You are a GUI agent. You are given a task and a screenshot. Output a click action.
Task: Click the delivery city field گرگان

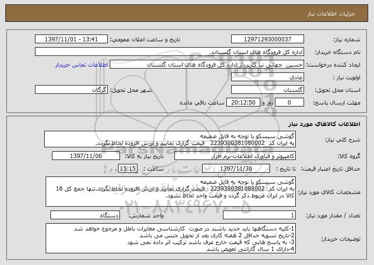[71, 90]
